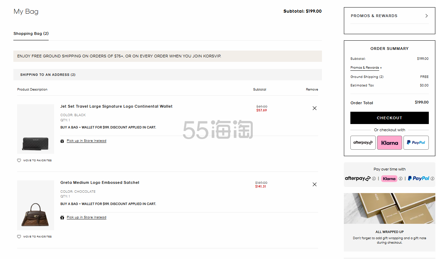This screenshot has width=436, height=259.
Task: Checkout with Afterpay button
Action: 363,142
